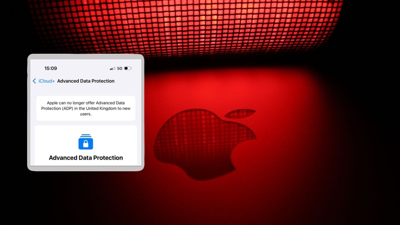Click the Apple logo in background image
This screenshot has height=225, width=400.
coord(205,144)
